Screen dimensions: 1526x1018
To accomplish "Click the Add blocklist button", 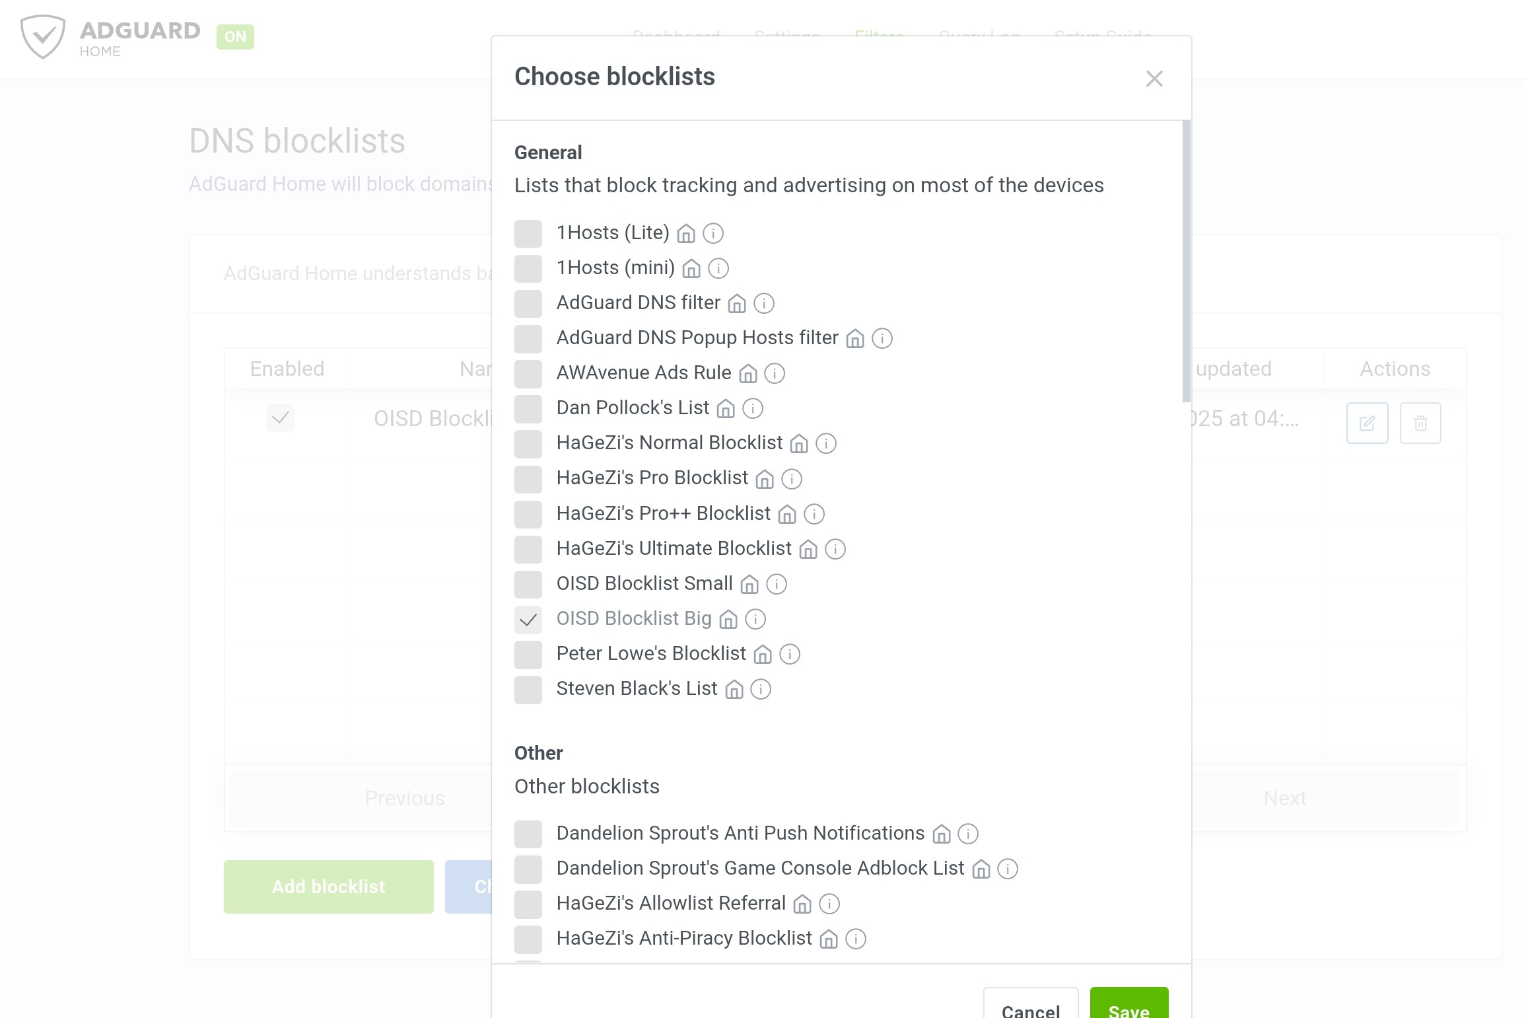I will (328, 887).
